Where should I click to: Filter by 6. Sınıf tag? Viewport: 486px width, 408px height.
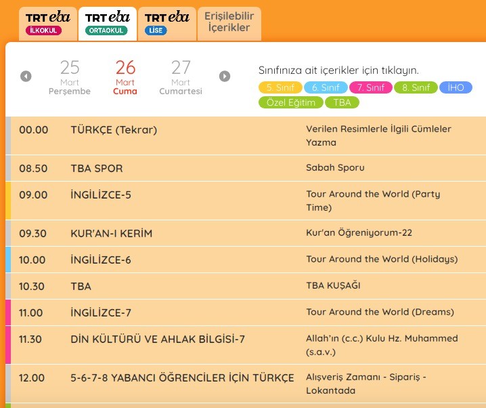pyautogui.click(x=325, y=87)
